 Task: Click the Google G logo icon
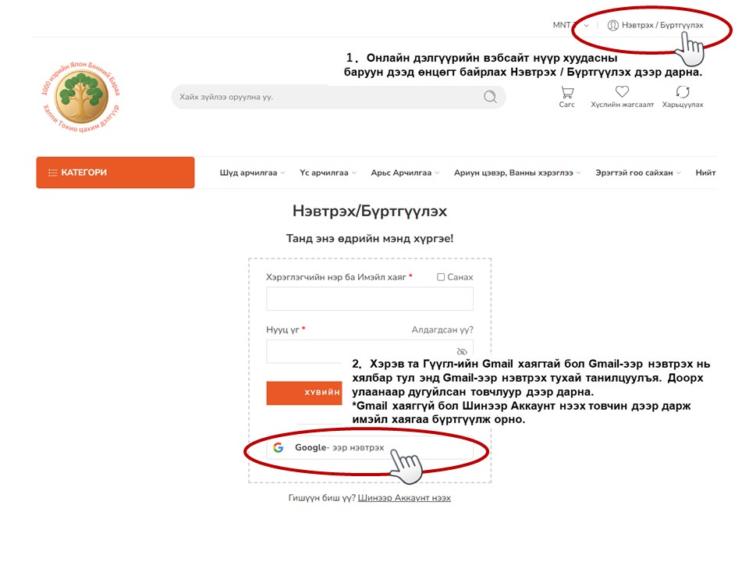[x=279, y=447]
